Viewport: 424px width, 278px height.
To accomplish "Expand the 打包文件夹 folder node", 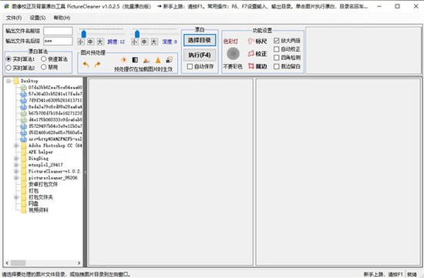I will pyautogui.click(x=16, y=197).
